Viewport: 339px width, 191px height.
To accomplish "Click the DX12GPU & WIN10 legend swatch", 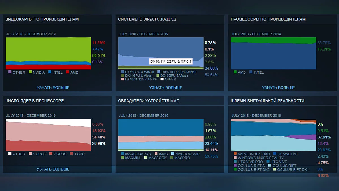I will [x=123, y=72].
